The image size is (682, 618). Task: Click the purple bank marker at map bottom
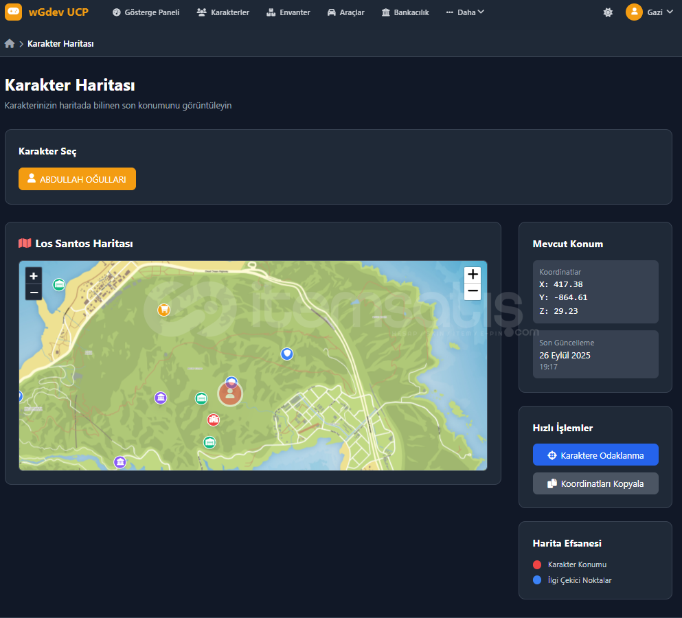click(120, 461)
